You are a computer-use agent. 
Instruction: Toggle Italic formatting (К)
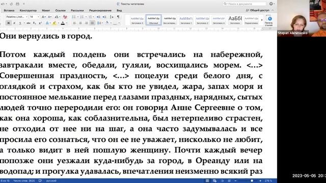tap(14, 23)
